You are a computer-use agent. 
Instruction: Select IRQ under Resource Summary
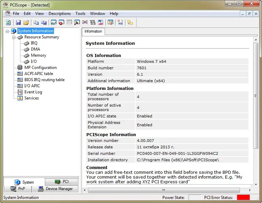click(x=34, y=43)
